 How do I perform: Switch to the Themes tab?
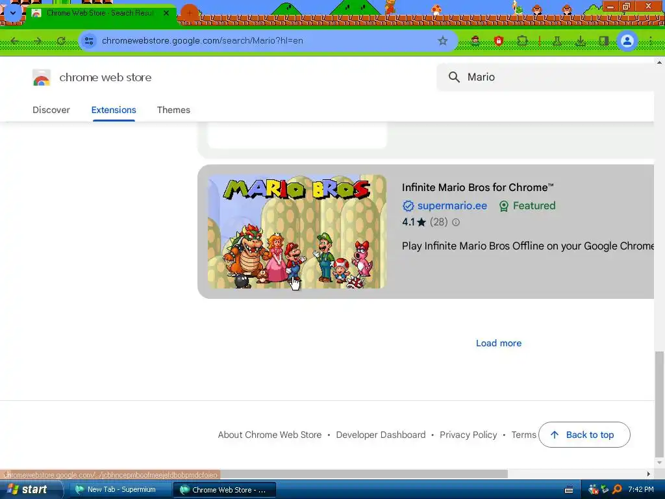(173, 110)
